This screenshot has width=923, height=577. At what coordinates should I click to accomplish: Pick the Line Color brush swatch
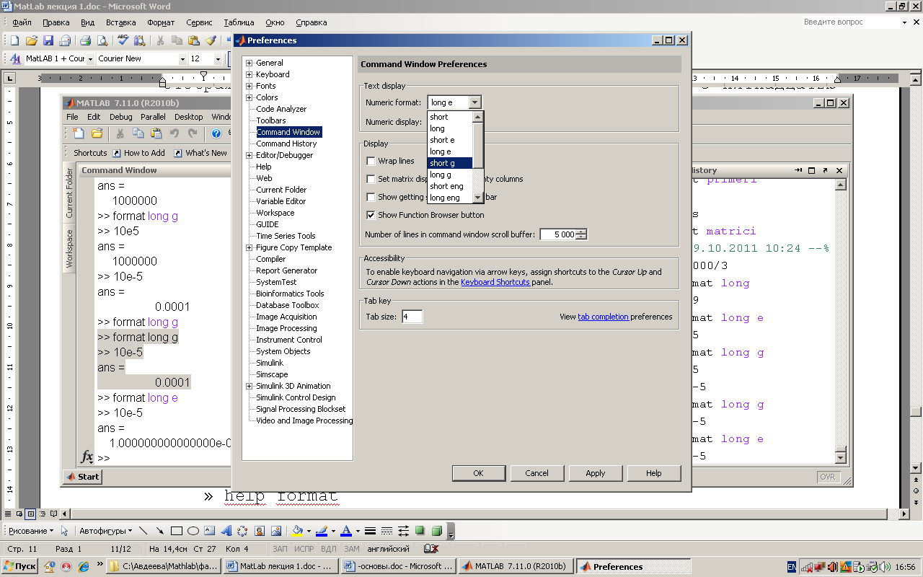click(x=322, y=531)
